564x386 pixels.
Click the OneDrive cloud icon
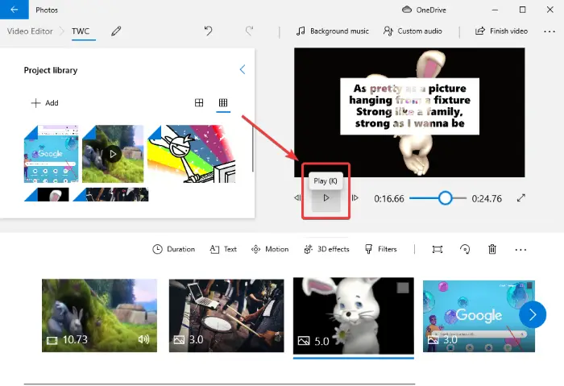tap(406, 10)
